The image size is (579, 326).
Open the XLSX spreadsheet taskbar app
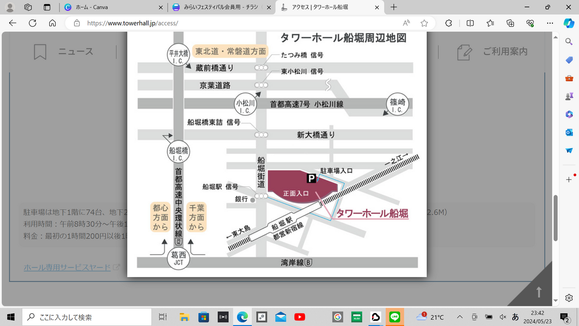click(x=357, y=317)
